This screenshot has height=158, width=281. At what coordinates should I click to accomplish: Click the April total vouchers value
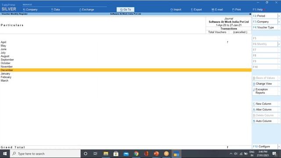point(227,42)
